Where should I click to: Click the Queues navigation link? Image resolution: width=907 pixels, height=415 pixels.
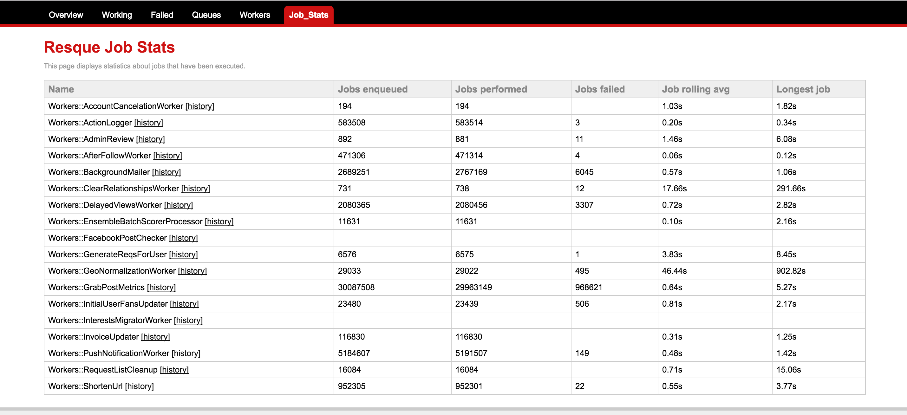click(x=206, y=15)
